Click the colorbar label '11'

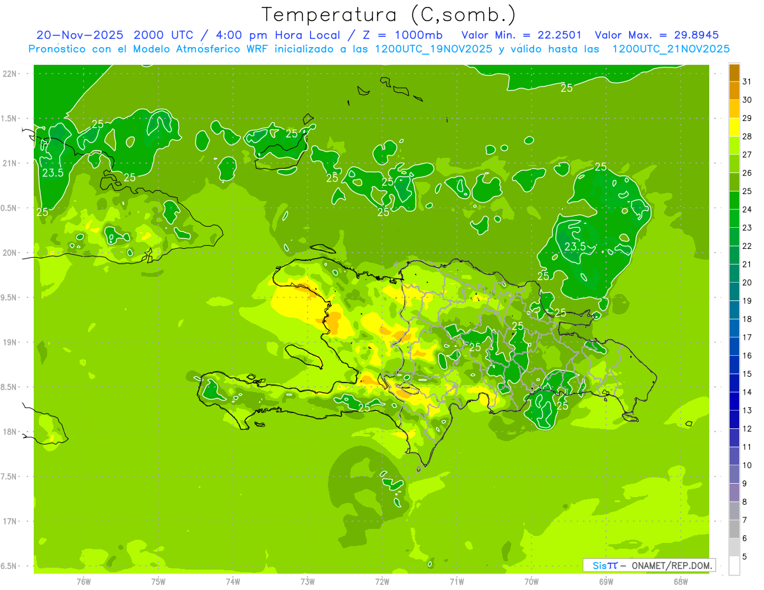click(x=747, y=447)
